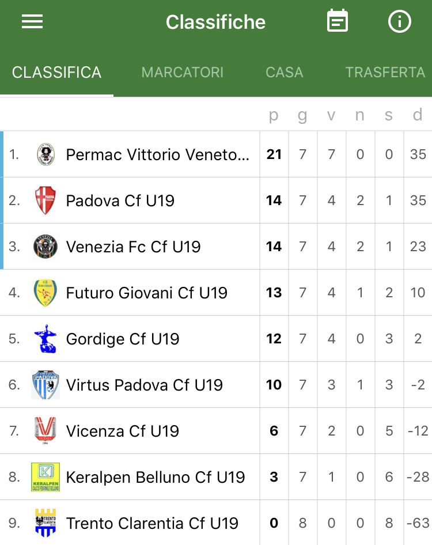Tap the 'p' points column header
Screen dimensions: 432x545
click(274, 115)
